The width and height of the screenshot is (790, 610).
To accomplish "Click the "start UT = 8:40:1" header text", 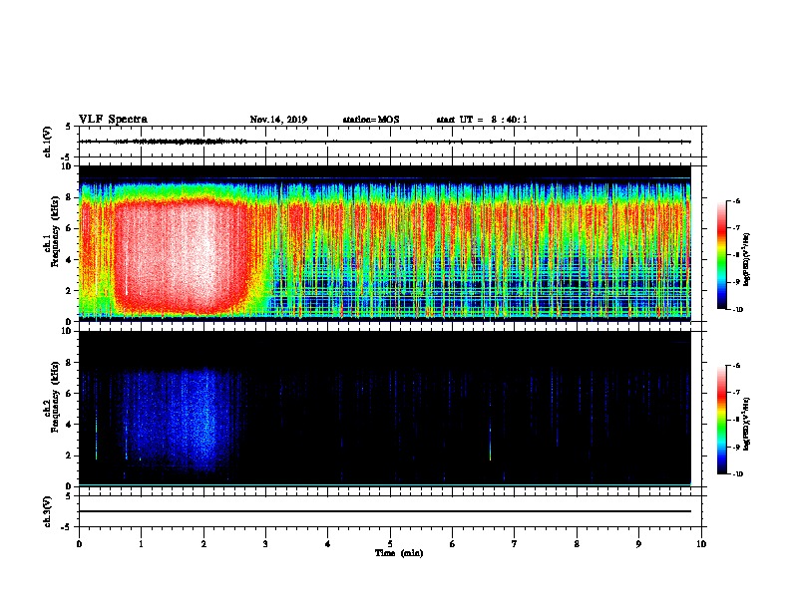I will point(482,120).
